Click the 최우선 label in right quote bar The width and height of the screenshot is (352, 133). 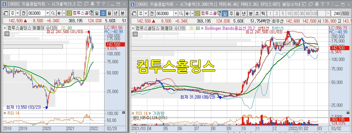point(278,21)
